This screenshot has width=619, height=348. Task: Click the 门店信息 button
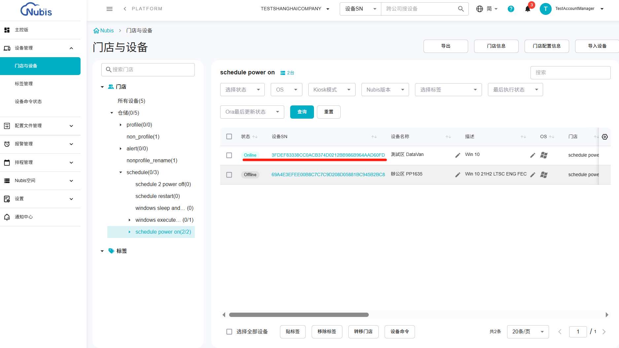coord(496,46)
